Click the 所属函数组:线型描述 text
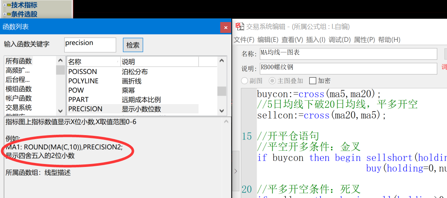This screenshot has width=447, height=198. (x=38, y=173)
